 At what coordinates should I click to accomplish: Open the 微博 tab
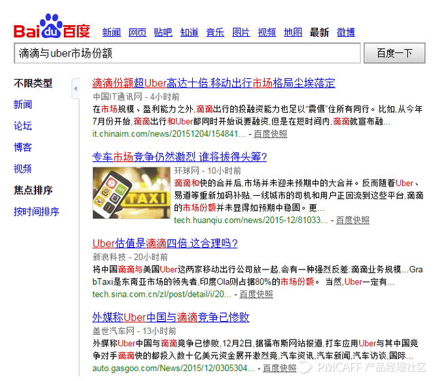click(346, 33)
